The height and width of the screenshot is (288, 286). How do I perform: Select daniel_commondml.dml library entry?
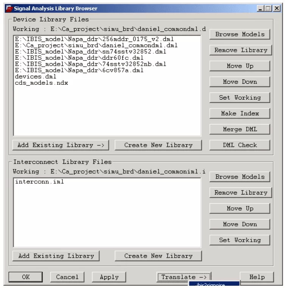pos(96,45)
